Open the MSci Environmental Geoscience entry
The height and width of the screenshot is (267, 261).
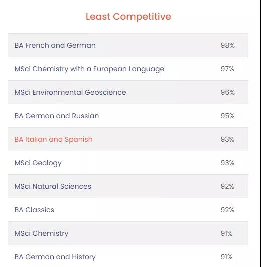click(x=128, y=92)
